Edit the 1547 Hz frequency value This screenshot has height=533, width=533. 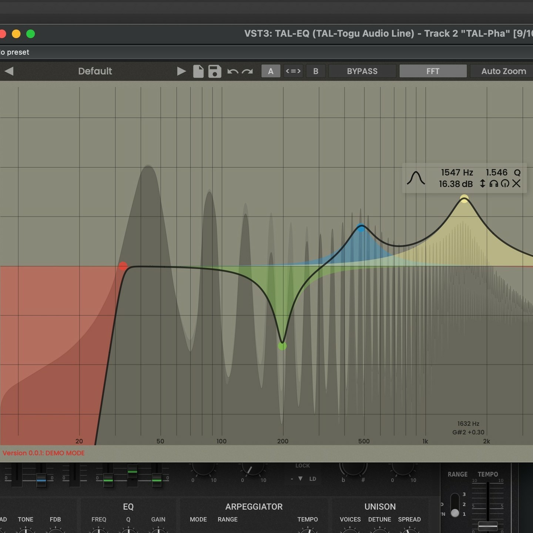click(x=457, y=172)
